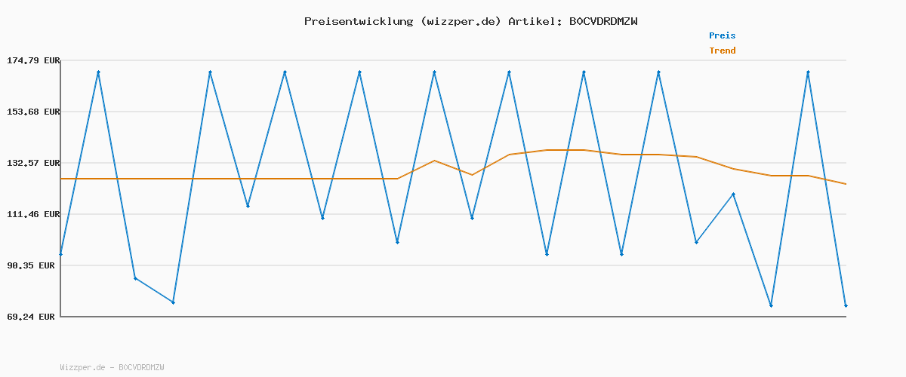The height and width of the screenshot is (377, 906).
Task: Click the Trend legend label
Action: coord(722,51)
